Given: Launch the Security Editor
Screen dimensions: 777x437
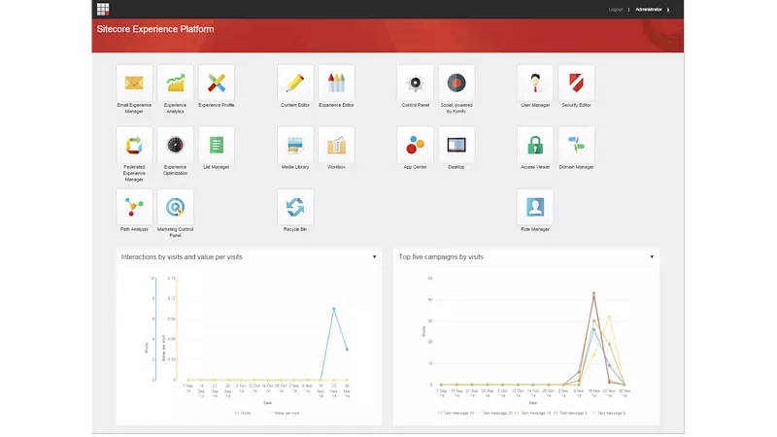Looking at the screenshot, I should coord(576,83).
